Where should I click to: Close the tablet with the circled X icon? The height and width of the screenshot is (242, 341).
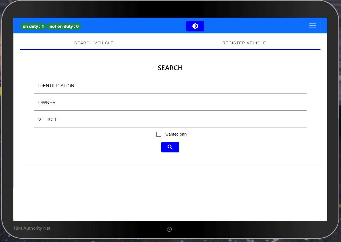[169, 229]
